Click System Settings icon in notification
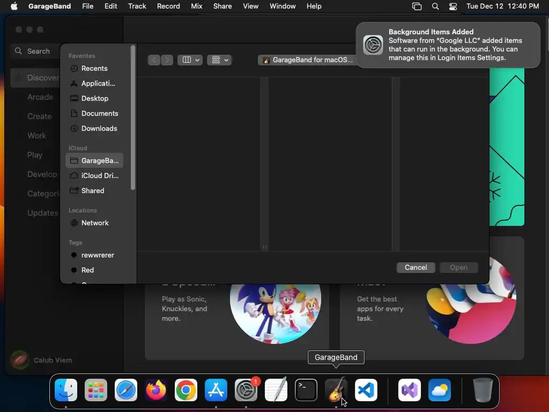The height and width of the screenshot is (412, 549). point(373,45)
